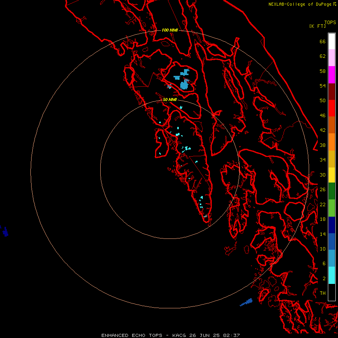Click the '30' legend value label
Screen dimensions: 338x338
click(323, 175)
